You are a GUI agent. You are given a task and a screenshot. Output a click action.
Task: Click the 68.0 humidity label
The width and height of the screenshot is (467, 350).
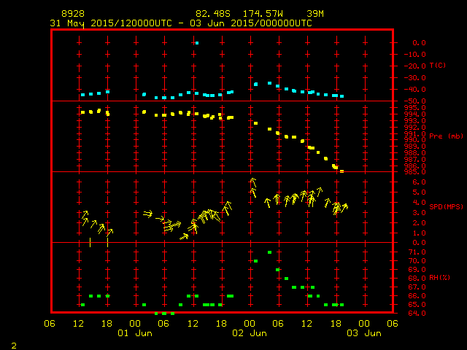coord(417,279)
